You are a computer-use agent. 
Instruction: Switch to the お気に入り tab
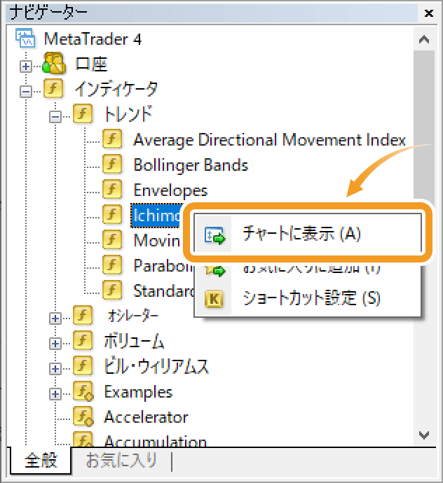(x=121, y=461)
